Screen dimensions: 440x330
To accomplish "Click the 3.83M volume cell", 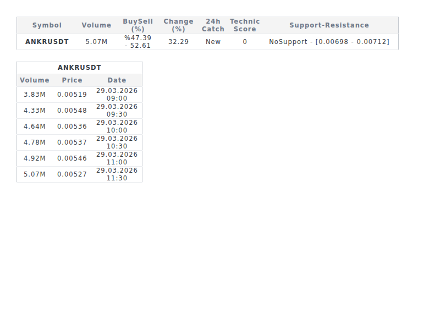I will [x=35, y=95].
